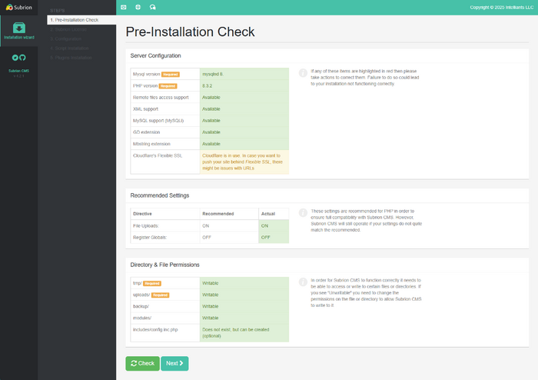Open the GitHub link icon
Screen dimensions: 538x380
[x=22, y=58]
